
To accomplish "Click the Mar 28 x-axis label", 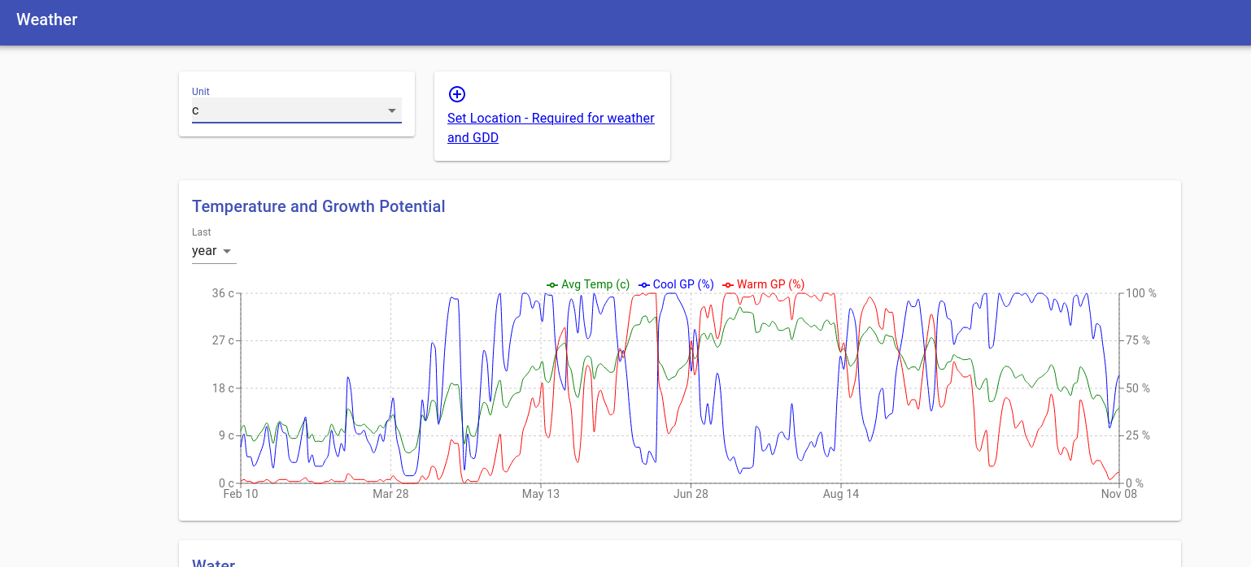I will tap(390, 494).
